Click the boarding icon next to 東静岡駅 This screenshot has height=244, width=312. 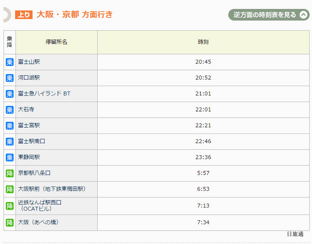pyautogui.click(x=9, y=157)
